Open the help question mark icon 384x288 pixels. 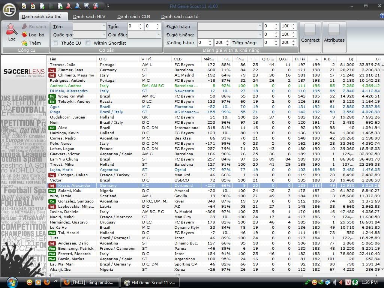click(x=381, y=16)
